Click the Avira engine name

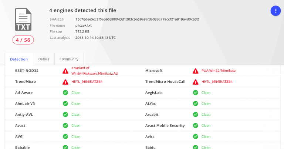[150, 136]
